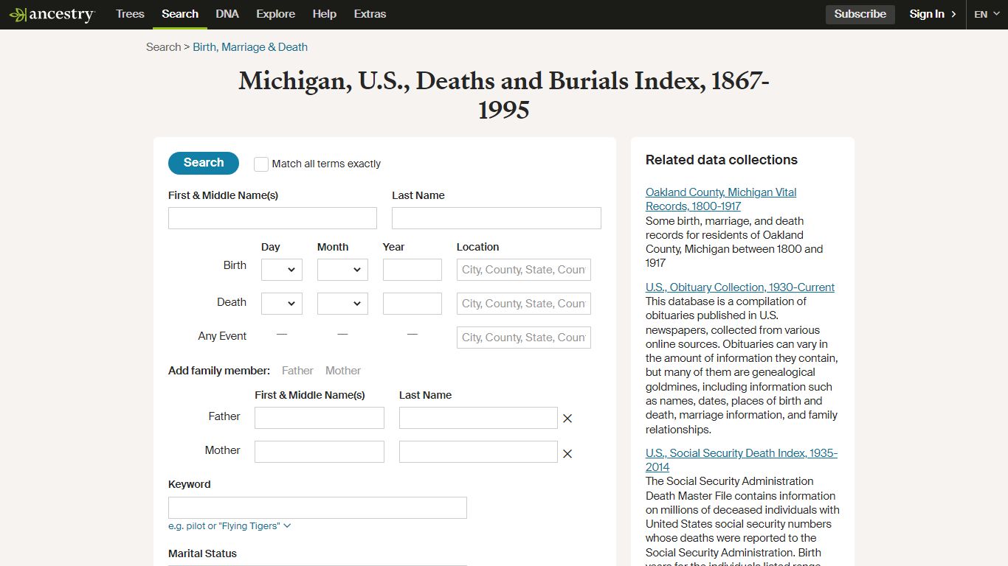Focus Mother's First & Middle Name field

coord(320,452)
